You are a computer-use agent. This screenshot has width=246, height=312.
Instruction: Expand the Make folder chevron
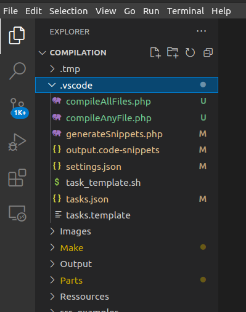click(x=52, y=247)
